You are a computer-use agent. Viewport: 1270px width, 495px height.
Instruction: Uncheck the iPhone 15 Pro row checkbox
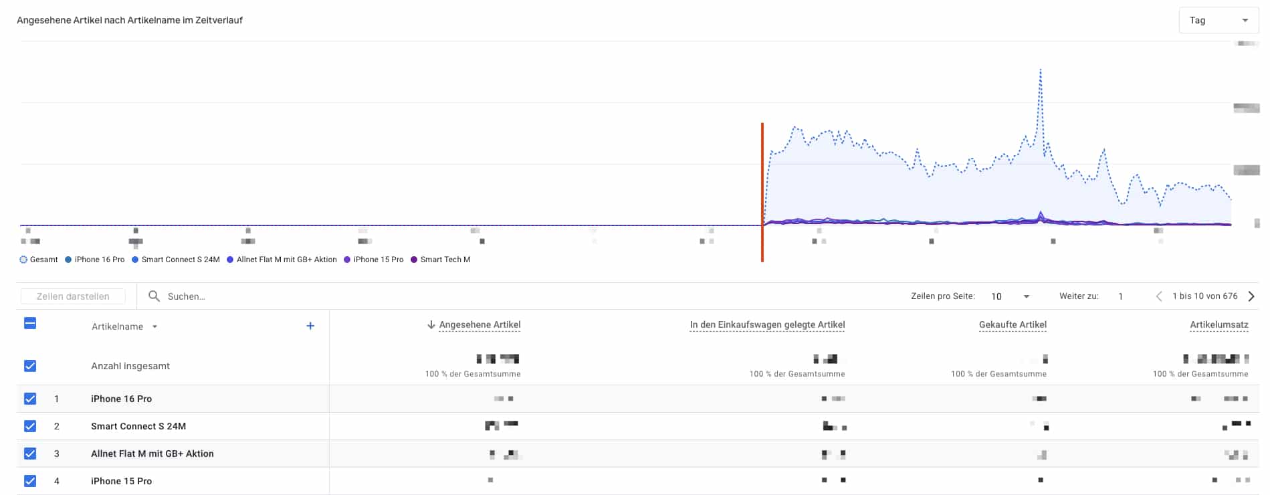pos(30,481)
